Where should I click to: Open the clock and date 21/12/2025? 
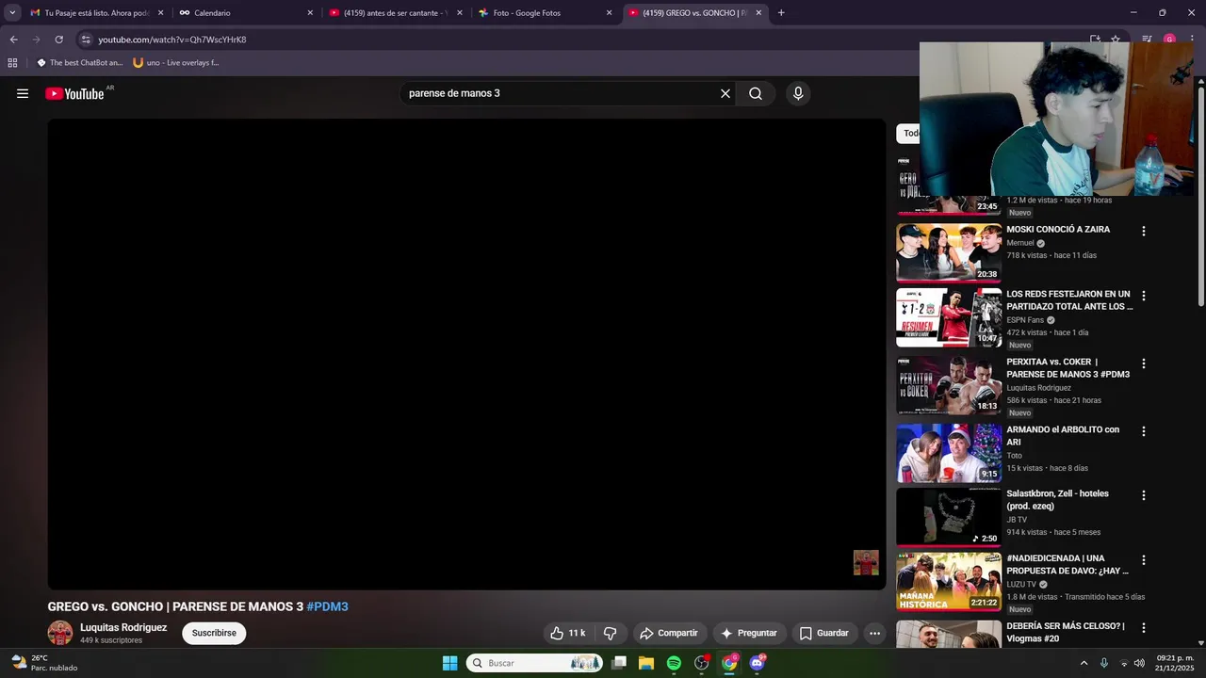pyautogui.click(x=1175, y=663)
